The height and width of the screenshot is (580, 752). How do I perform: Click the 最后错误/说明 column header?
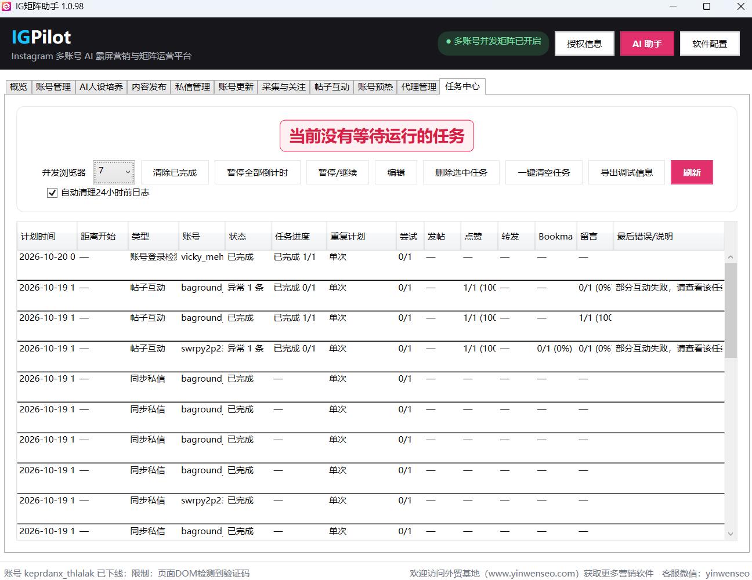click(669, 236)
